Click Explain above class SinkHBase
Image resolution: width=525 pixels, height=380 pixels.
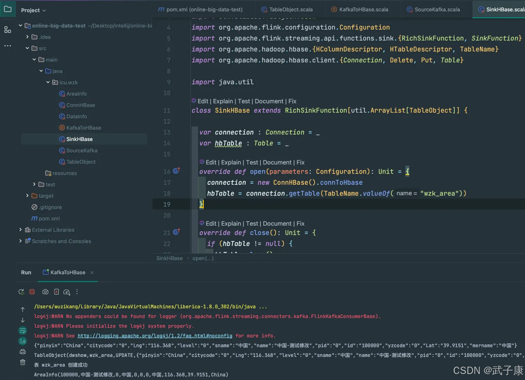[x=223, y=101]
